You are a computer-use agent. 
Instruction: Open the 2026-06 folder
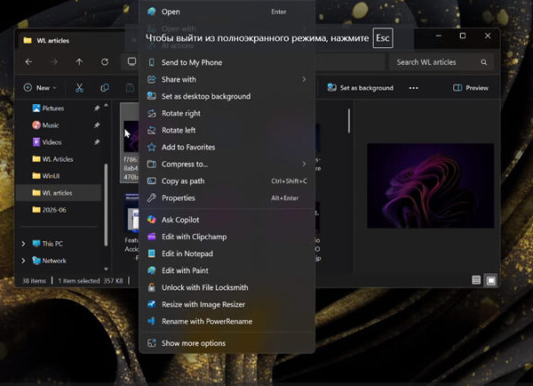53,210
